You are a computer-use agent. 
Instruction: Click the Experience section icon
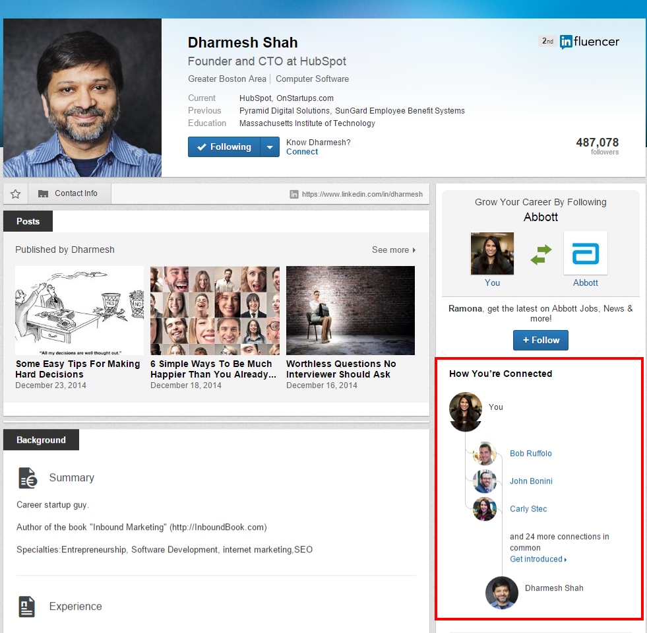(27, 607)
